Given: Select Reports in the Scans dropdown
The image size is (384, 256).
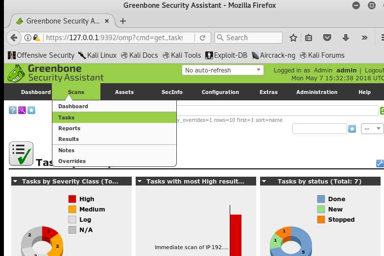Looking at the screenshot, I should [x=114, y=128].
